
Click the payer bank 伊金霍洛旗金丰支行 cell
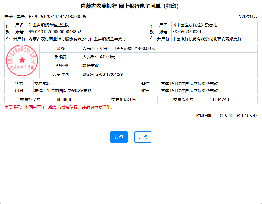(77, 39)
